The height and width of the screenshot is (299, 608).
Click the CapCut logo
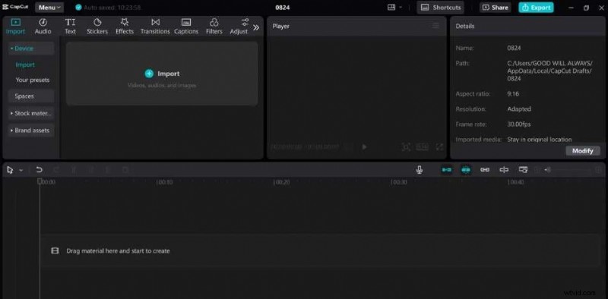coord(15,7)
